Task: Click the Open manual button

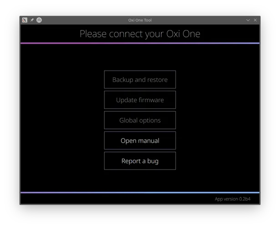Action: point(140,140)
